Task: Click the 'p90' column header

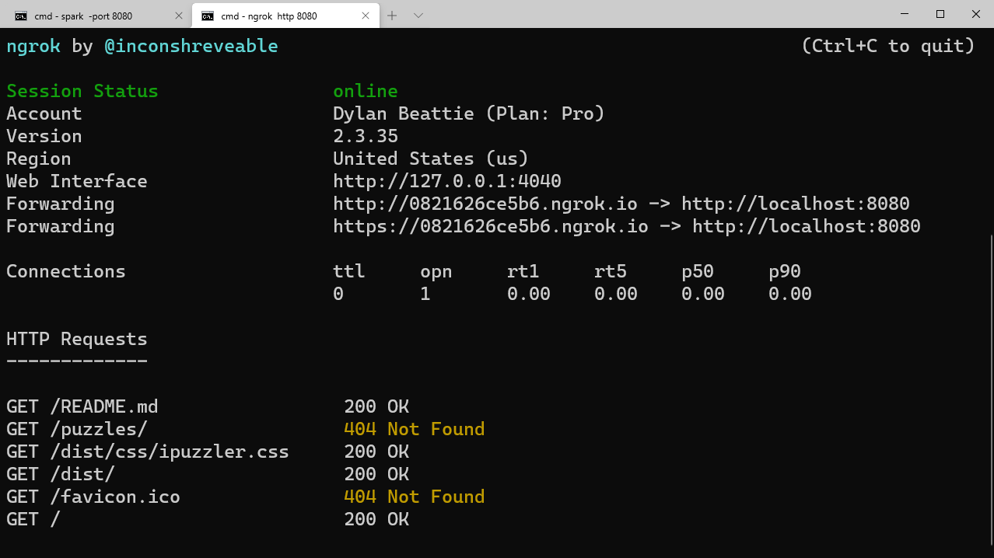Action: coord(785,271)
